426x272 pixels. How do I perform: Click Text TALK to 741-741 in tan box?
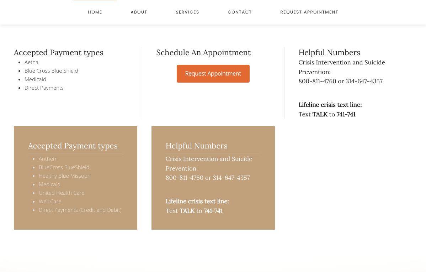(x=194, y=211)
